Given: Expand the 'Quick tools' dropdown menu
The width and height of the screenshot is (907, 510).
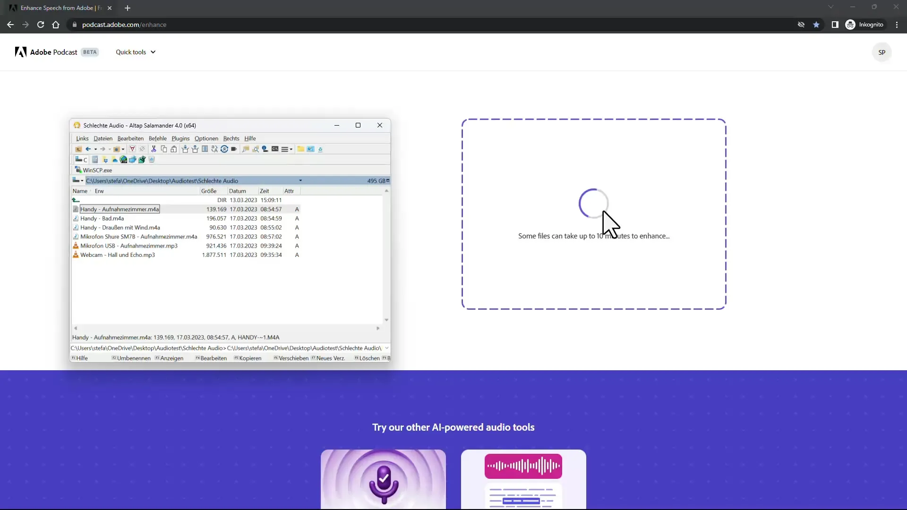Looking at the screenshot, I should 135,51.
